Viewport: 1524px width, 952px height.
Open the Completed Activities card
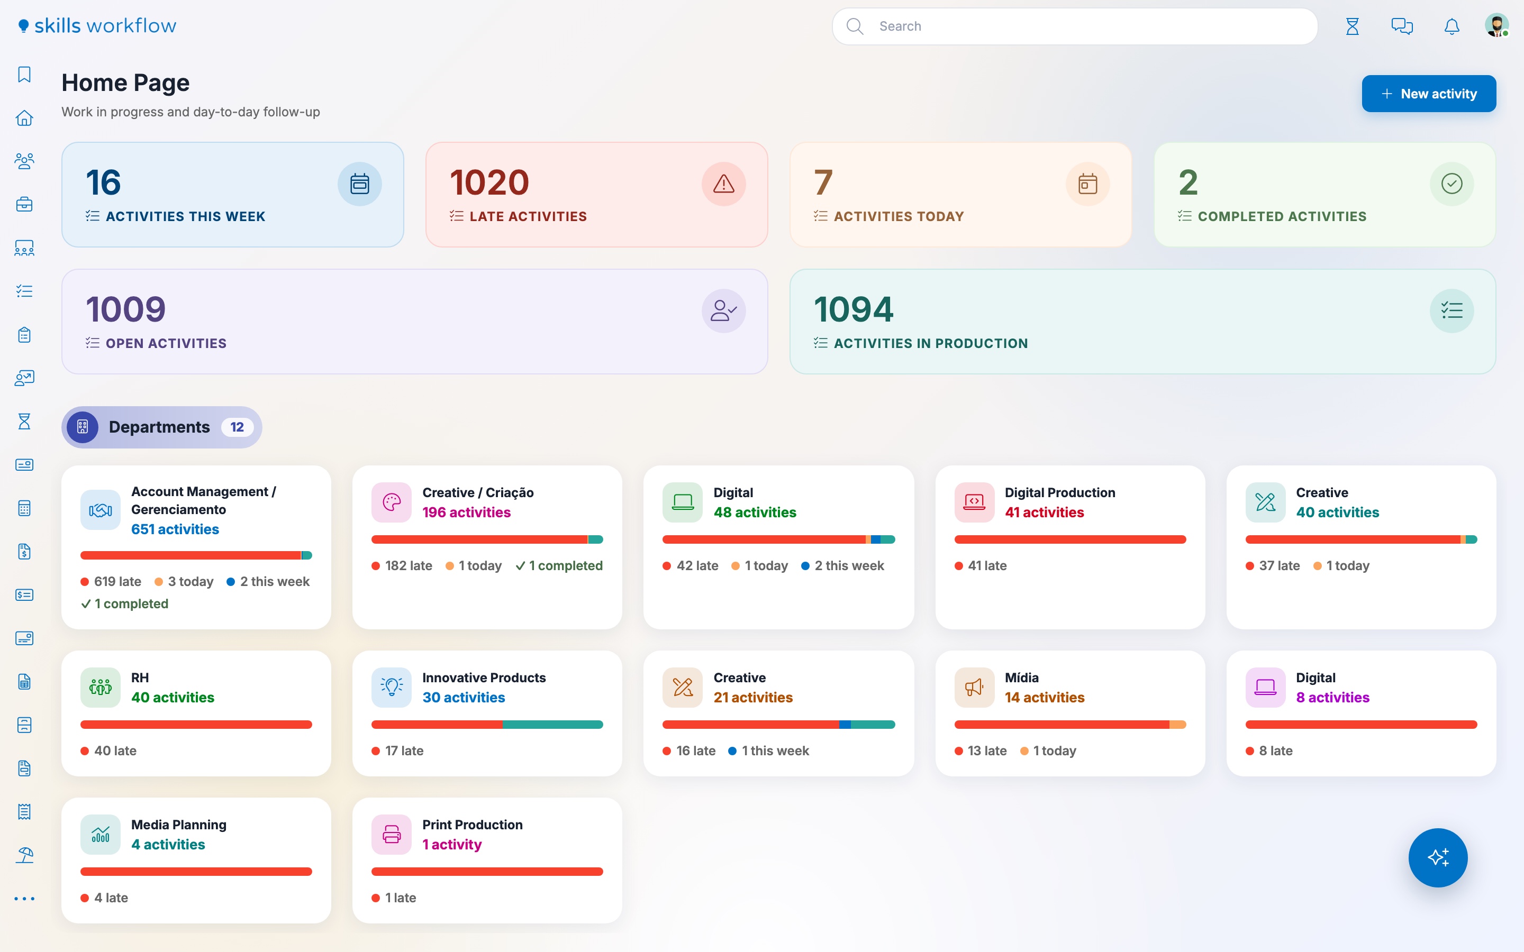1325,195
